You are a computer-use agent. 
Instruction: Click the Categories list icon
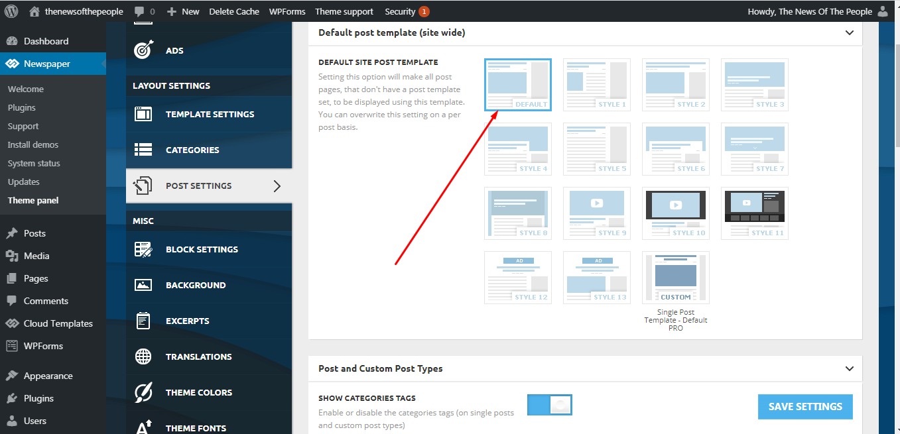point(143,150)
